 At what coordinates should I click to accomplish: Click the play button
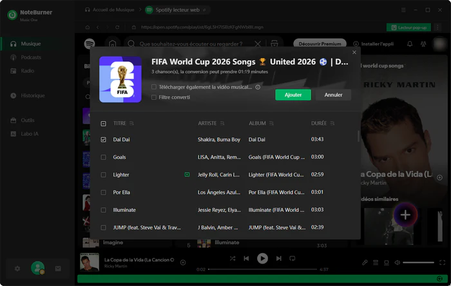tap(262, 258)
